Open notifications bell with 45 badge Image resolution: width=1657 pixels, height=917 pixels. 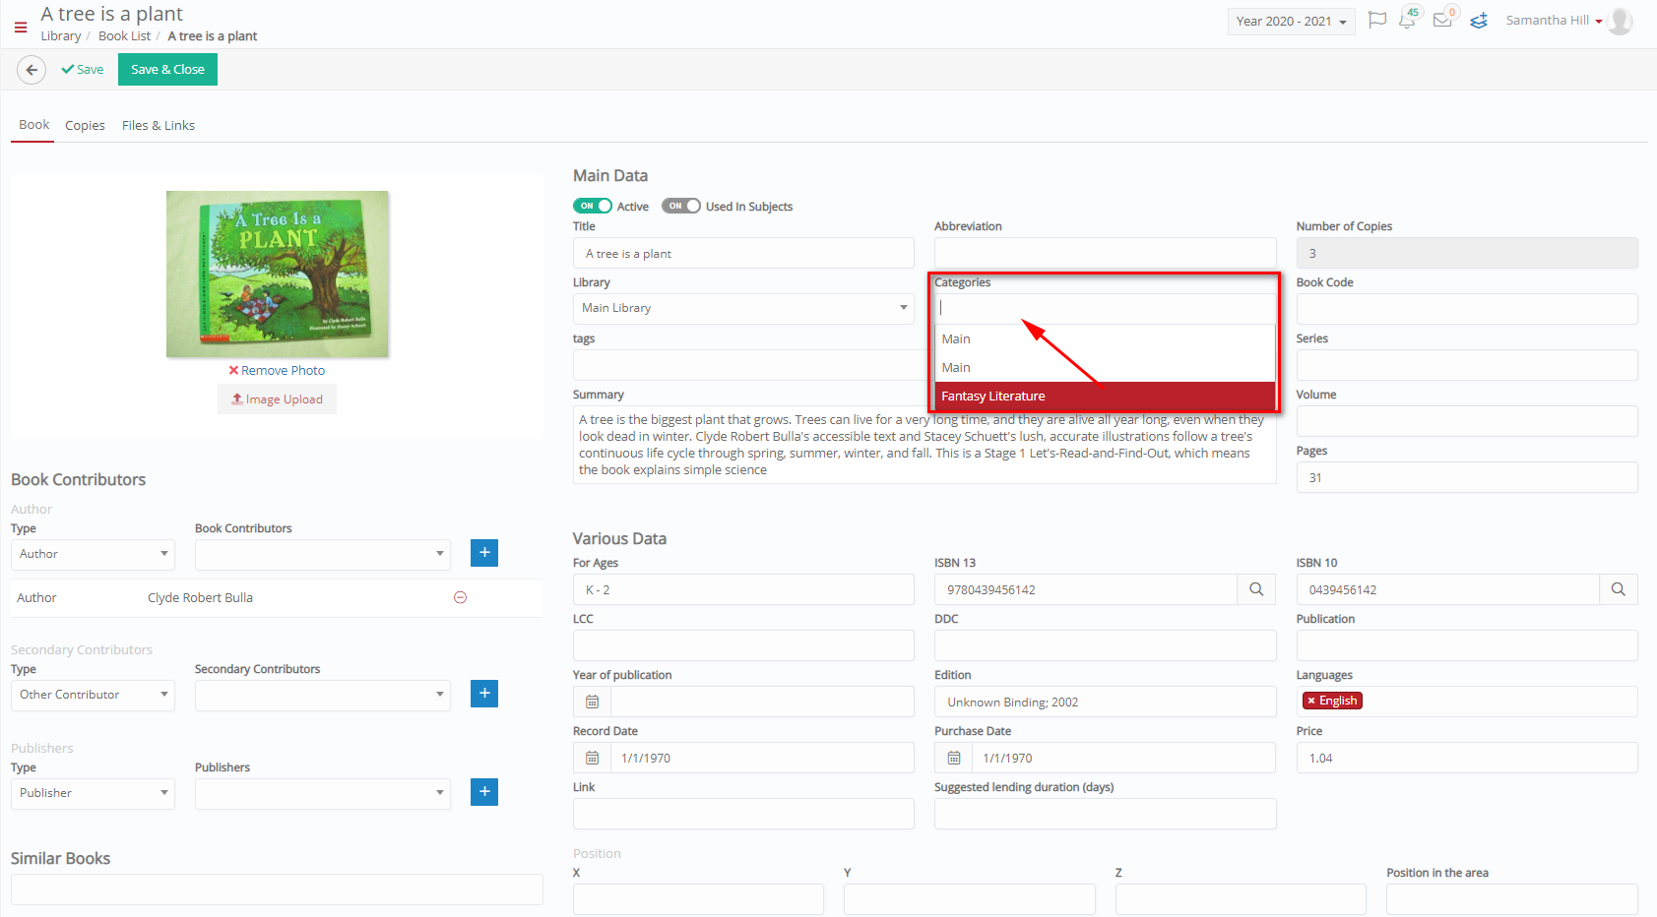point(1409,20)
